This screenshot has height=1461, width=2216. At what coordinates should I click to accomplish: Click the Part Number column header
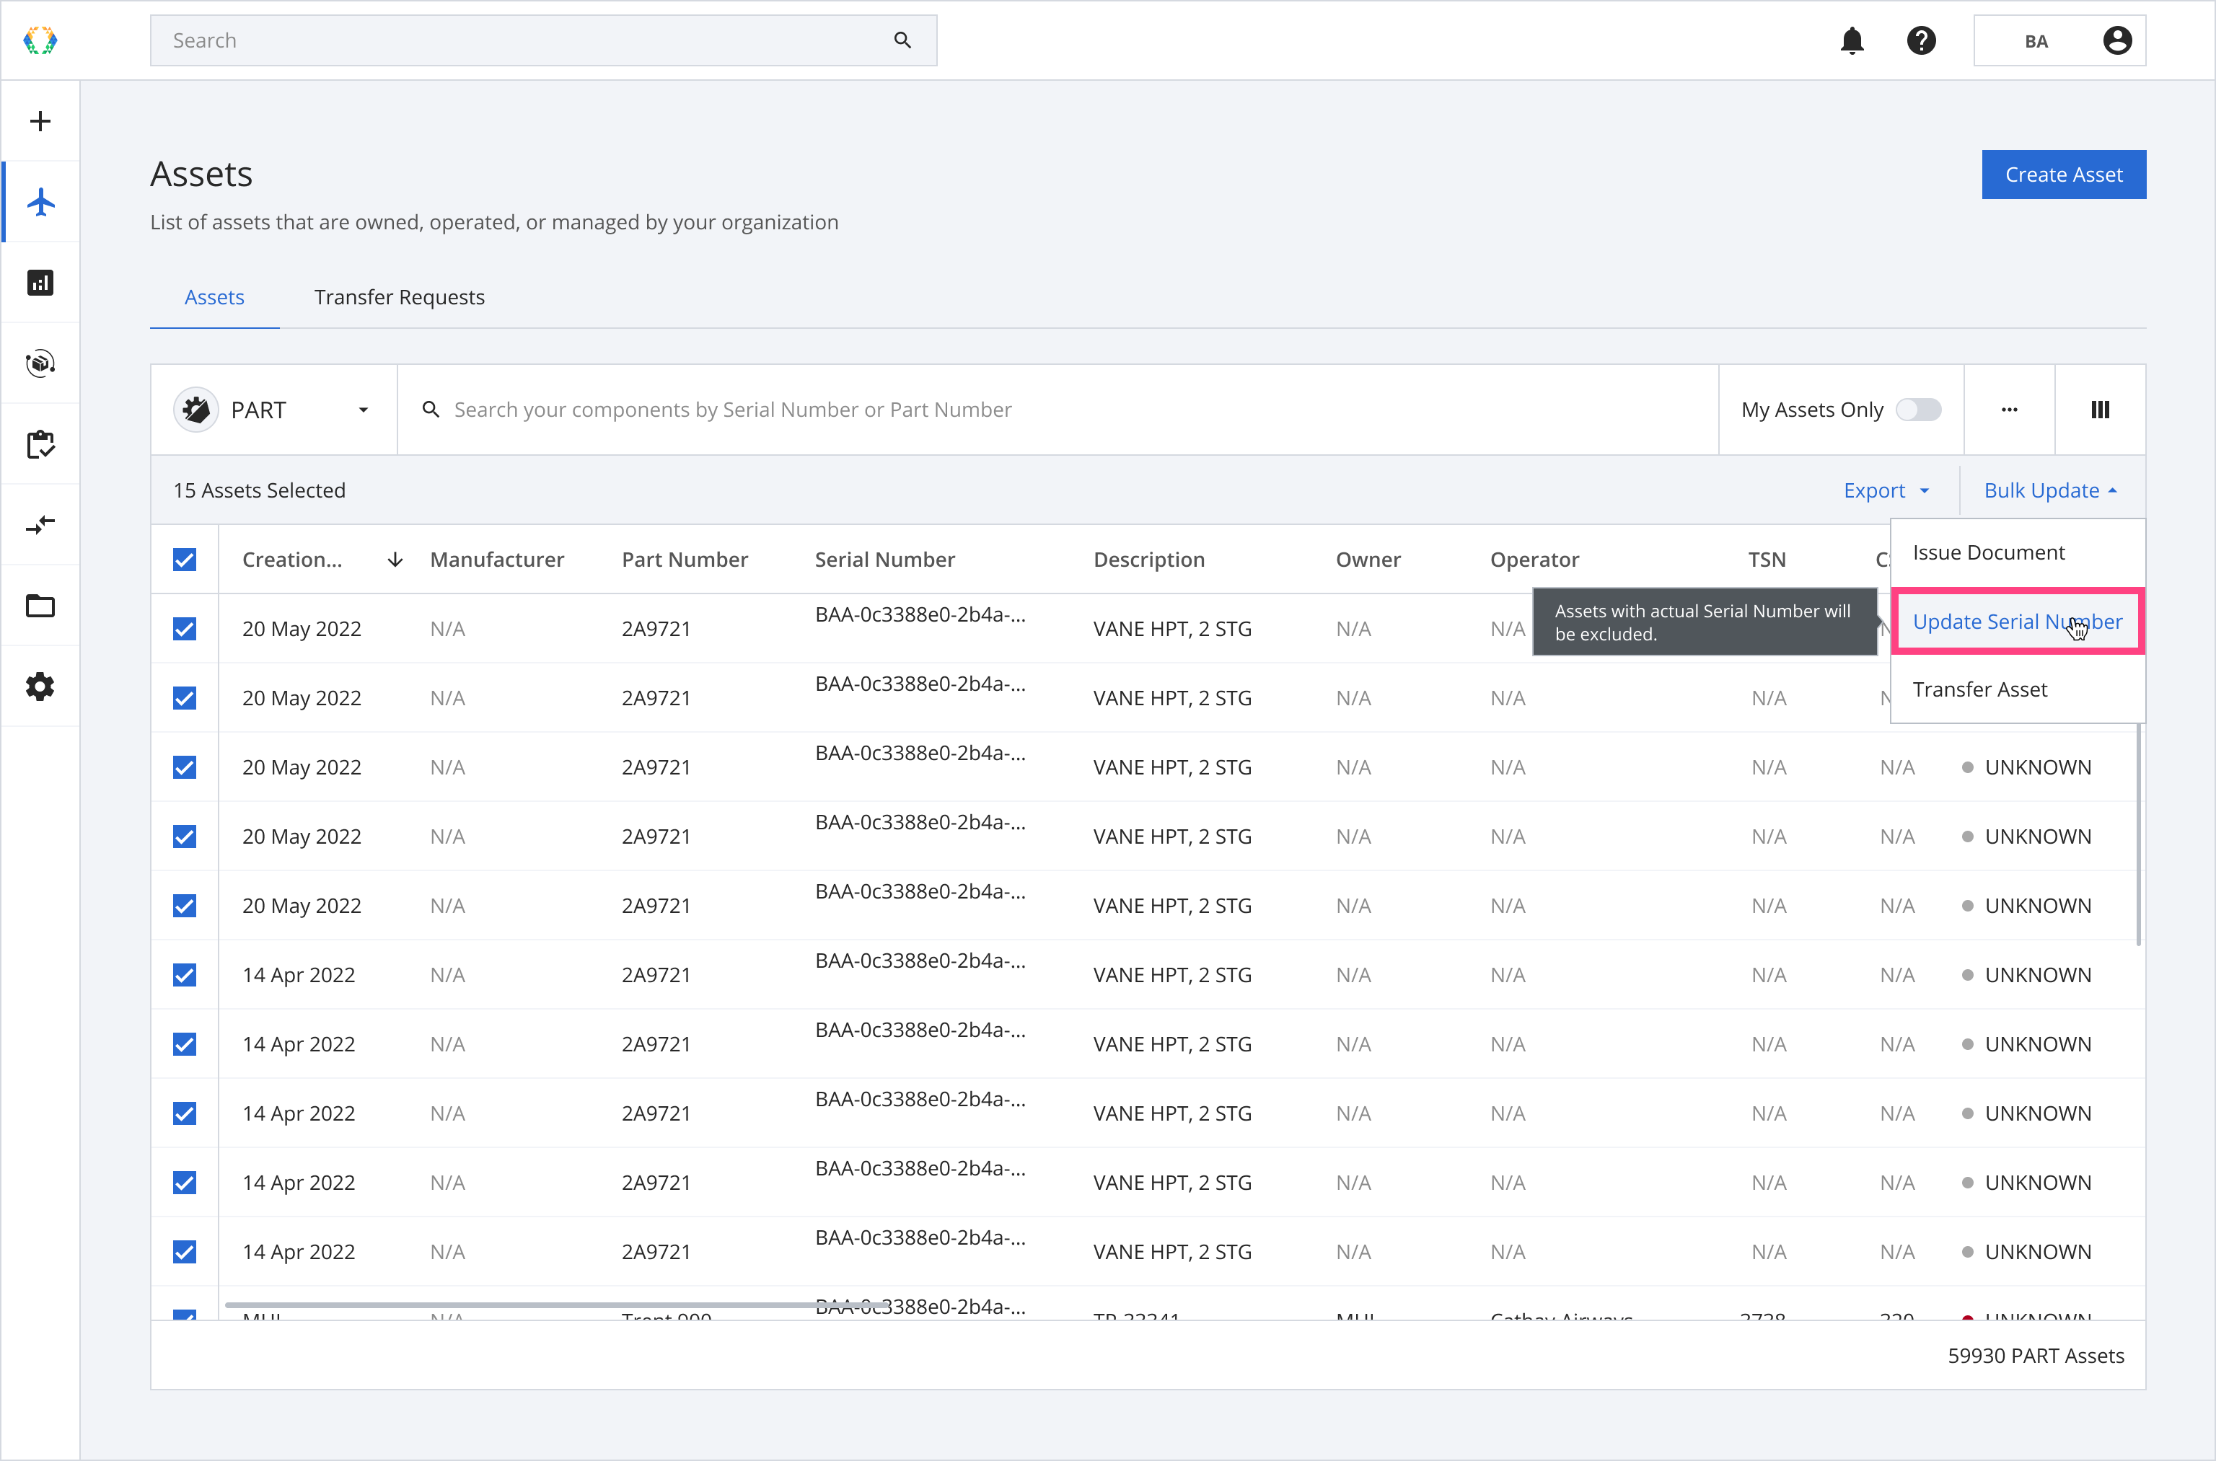(685, 559)
